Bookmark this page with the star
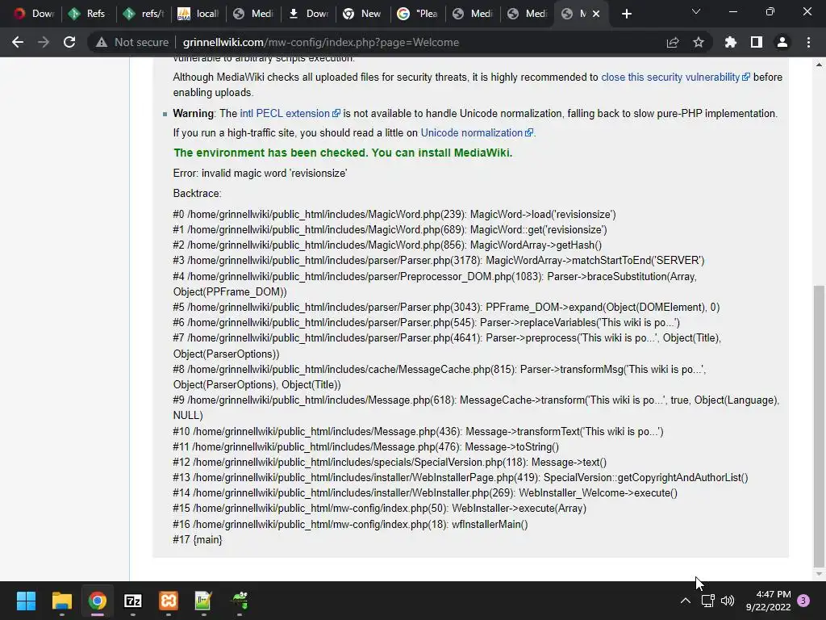 pos(699,42)
